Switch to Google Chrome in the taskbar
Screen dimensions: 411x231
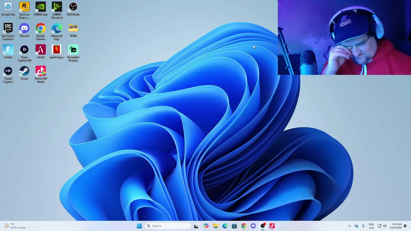click(x=244, y=226)
